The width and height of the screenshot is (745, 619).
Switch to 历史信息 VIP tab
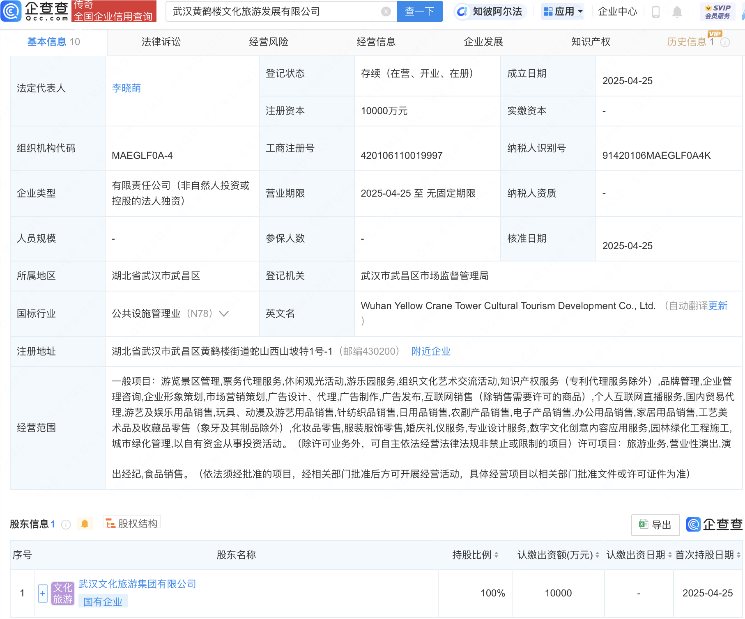[x=691, y=42]
